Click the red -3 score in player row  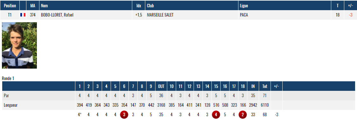point(351,15)
